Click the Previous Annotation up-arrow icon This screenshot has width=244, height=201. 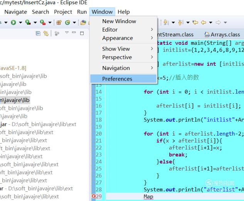click(181, 23)
